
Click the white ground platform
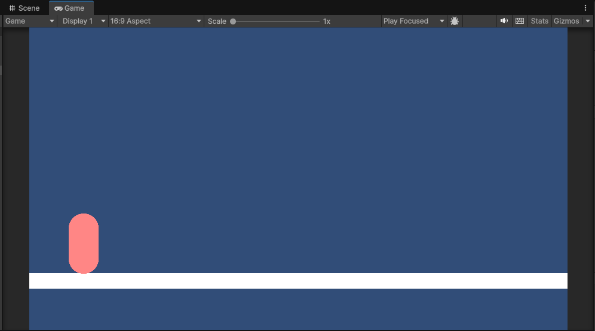[x=298, y=281]
